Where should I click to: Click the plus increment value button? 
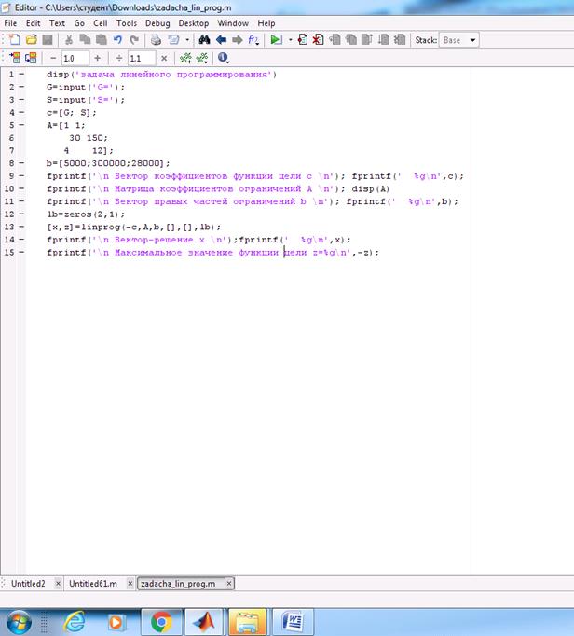97,58
